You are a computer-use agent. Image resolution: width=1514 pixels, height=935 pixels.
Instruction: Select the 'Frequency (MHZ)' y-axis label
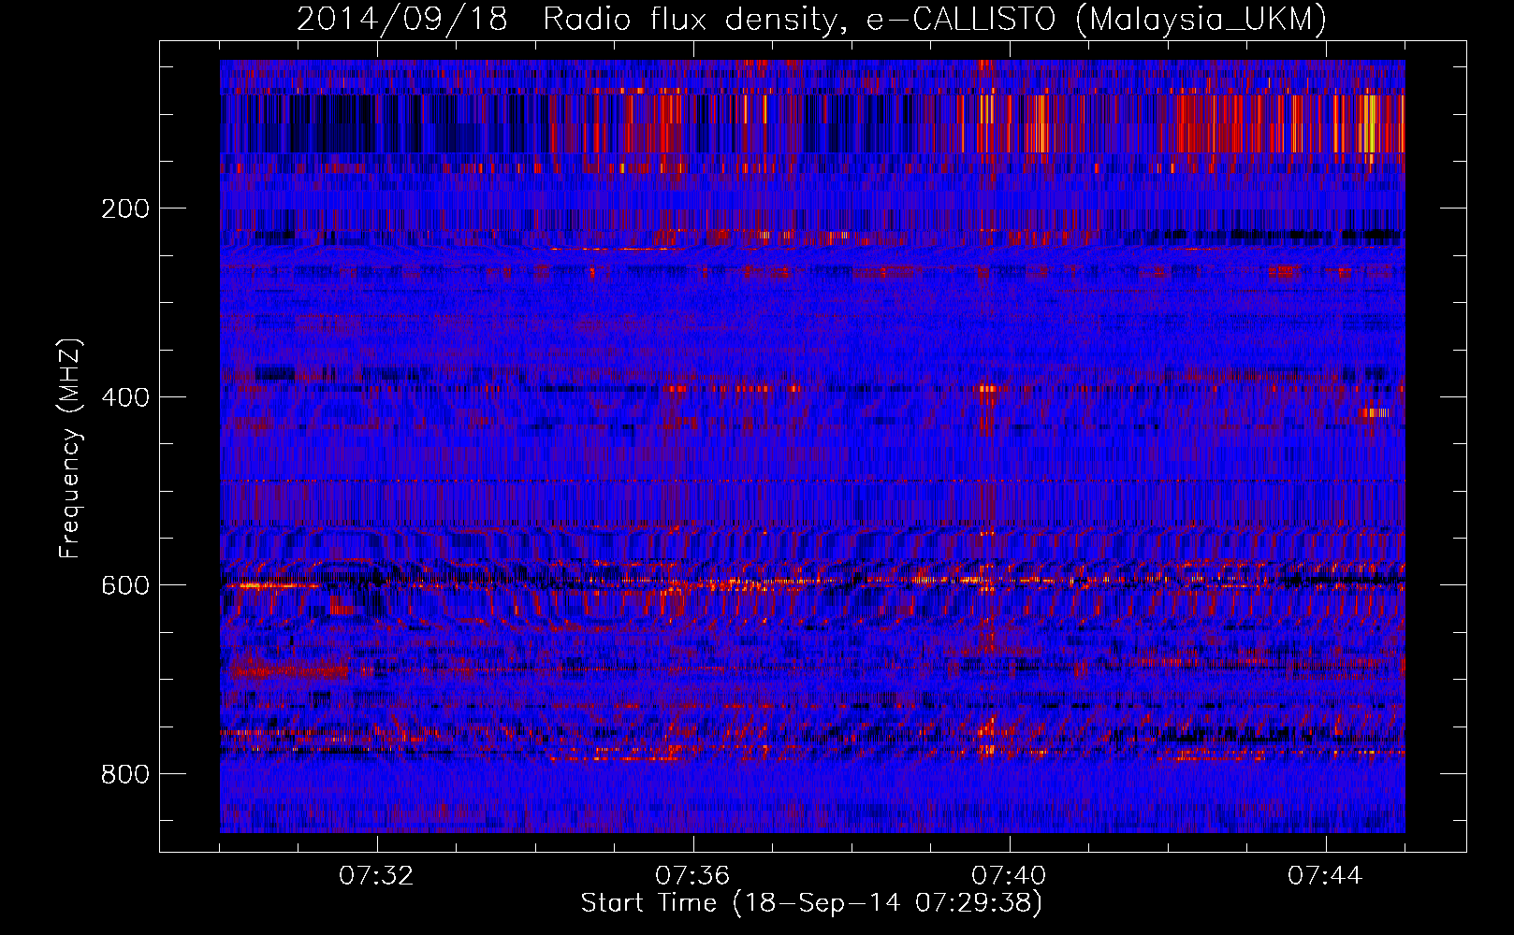[70, 449]
